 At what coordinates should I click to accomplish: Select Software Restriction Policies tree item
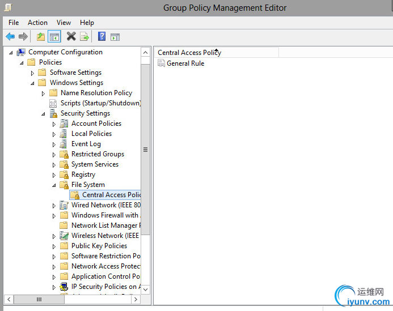[x=106, y=256]
